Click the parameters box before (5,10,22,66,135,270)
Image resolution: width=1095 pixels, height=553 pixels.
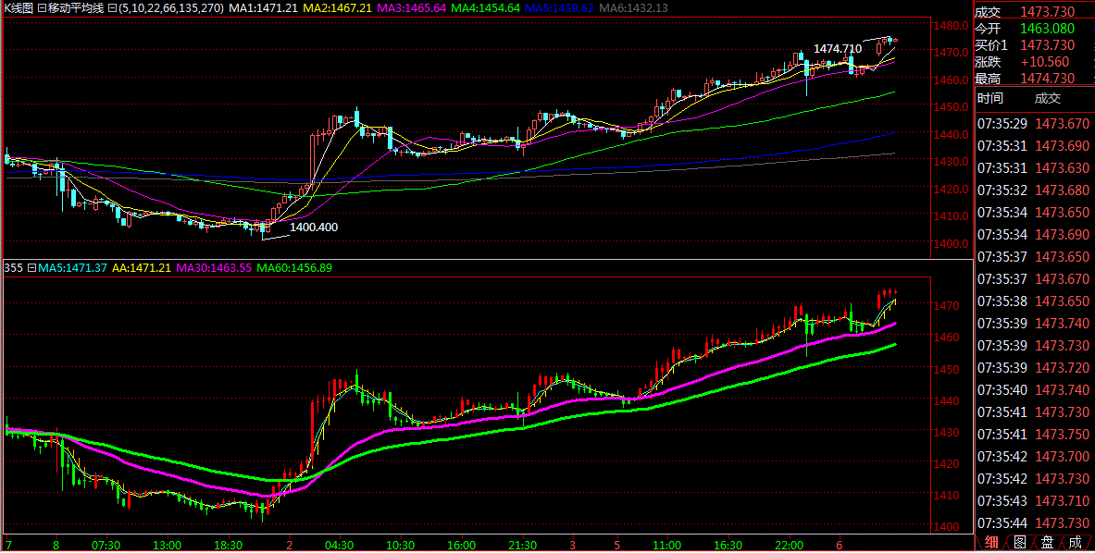click(x=112, y=7)
